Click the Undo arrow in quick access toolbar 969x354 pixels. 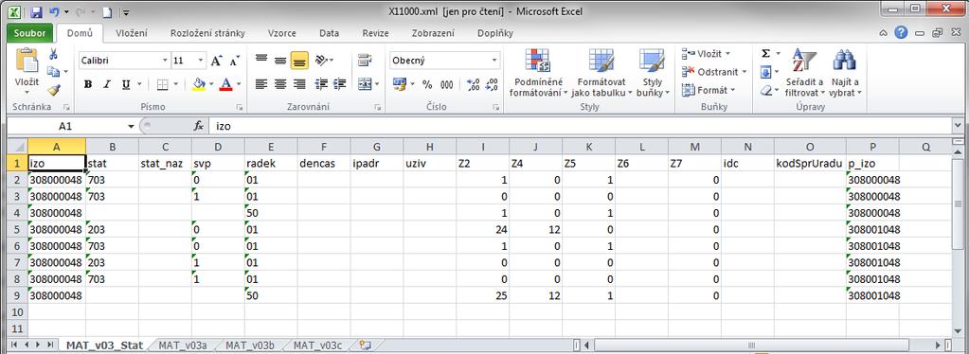(x=54, y=11)
